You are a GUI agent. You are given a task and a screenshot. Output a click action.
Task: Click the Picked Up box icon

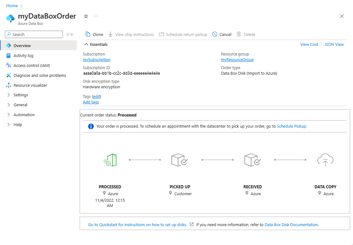tap(180, 160)
